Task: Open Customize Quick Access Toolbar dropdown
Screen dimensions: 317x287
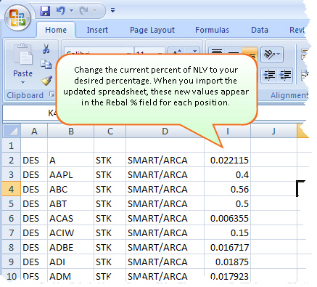Action: click(x=112, y=10)
